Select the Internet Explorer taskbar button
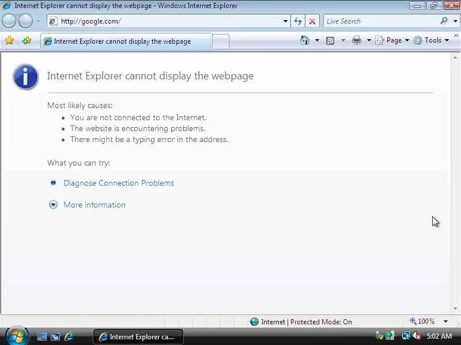Viewport: 461px width, 345px height. (x=138, y=337)
